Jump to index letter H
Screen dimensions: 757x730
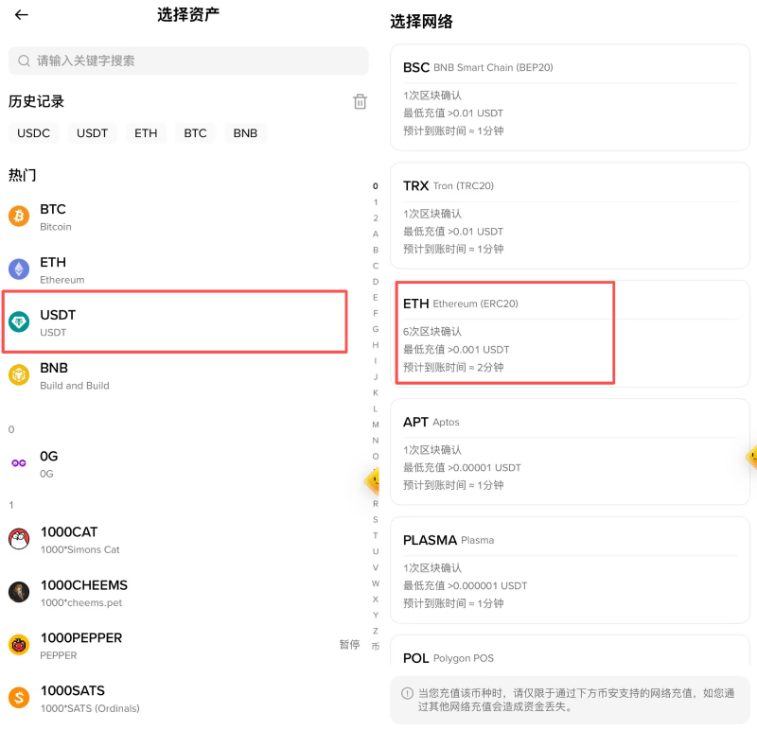tap(375, 345)
